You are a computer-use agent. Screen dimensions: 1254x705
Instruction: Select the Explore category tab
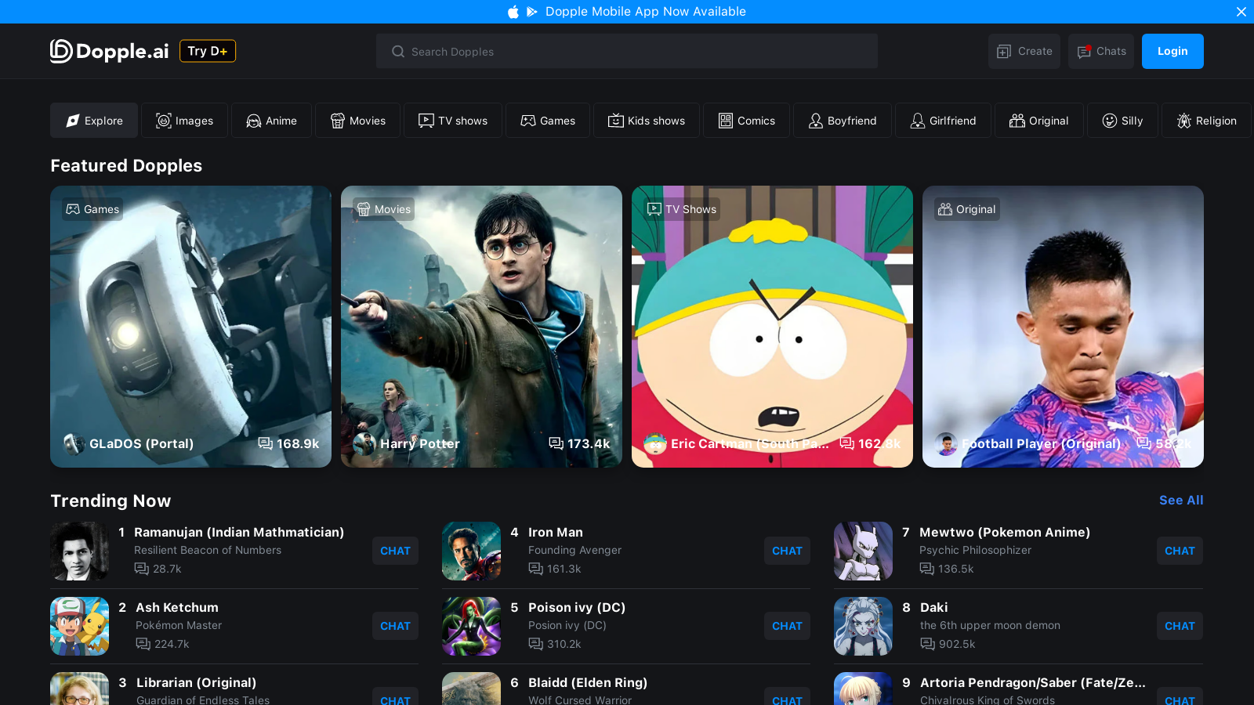tap(94, 121)
